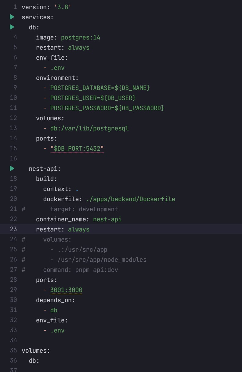Click the underlined "$DB_PORT:5432" port string
This screenshot has height=372, width=242.
point(77,148)
